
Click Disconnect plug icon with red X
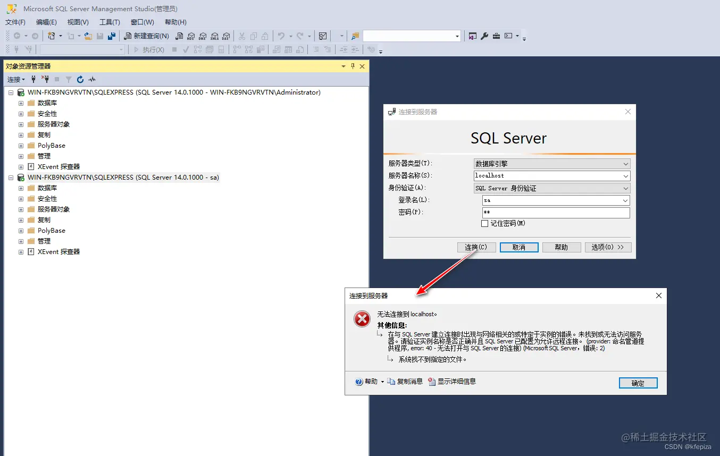45,79
